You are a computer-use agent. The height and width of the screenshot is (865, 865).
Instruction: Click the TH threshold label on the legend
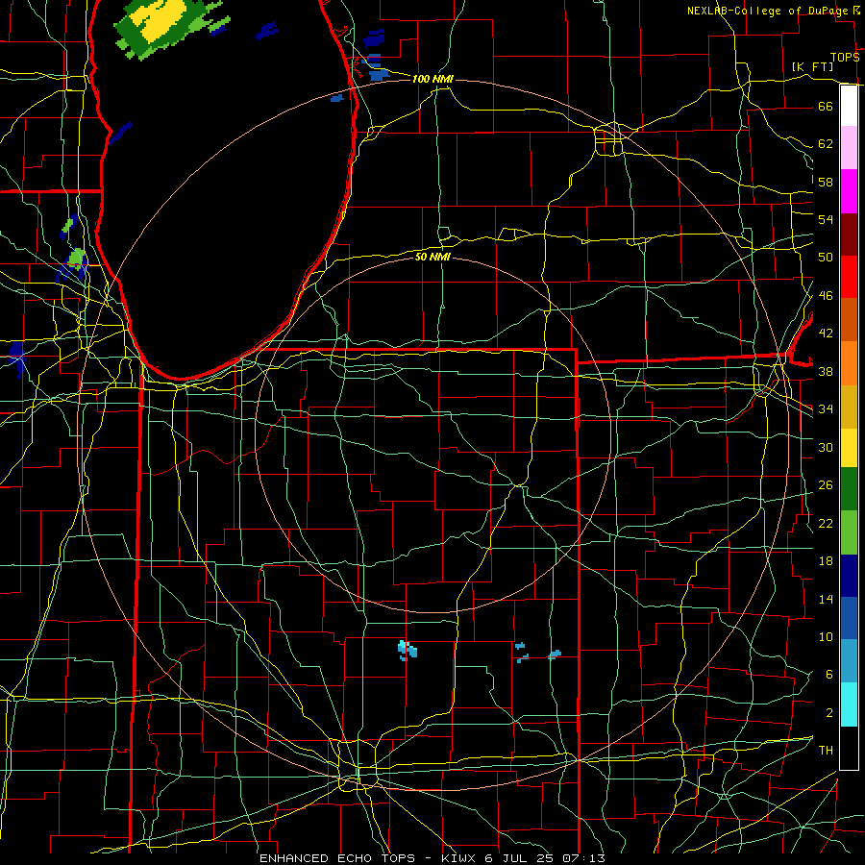(x=826, y=751)
